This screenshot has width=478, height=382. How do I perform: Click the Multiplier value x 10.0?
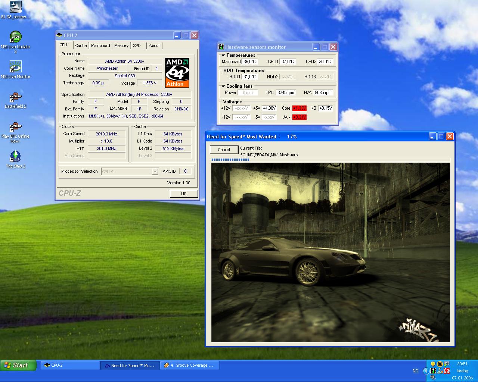[x=106, y=141]
